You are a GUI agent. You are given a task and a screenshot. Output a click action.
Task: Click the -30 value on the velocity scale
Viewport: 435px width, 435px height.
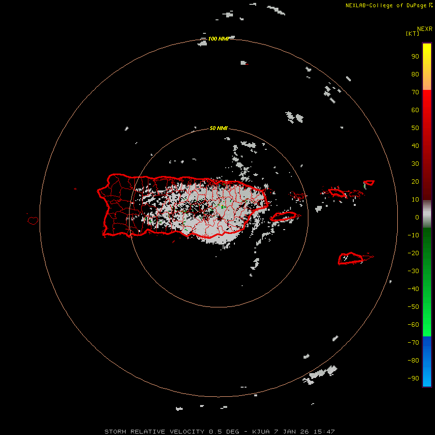[x=413, y=271]
